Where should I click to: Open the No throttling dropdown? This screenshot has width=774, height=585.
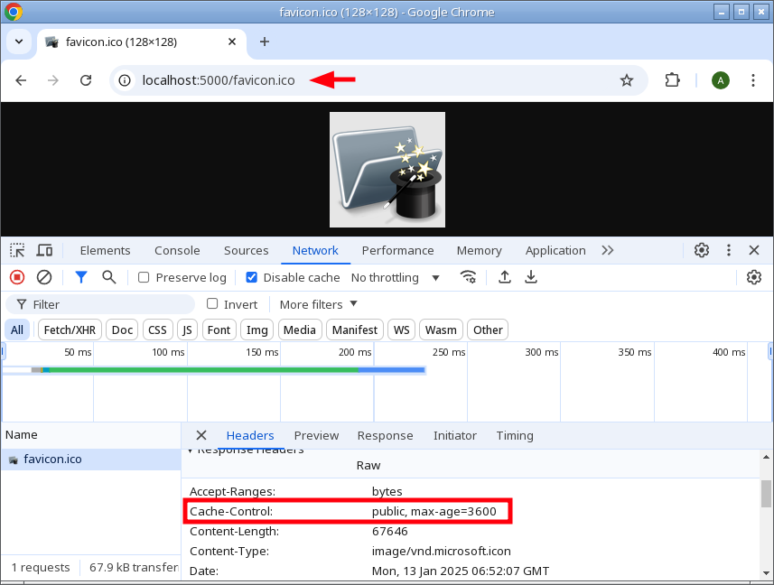click(395, 278)
